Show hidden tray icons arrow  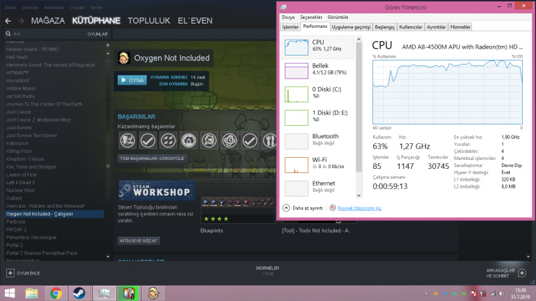pos(426,293)
